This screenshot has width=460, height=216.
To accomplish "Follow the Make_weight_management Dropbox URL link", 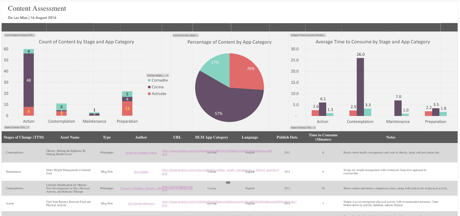I will tap(220, 170).
